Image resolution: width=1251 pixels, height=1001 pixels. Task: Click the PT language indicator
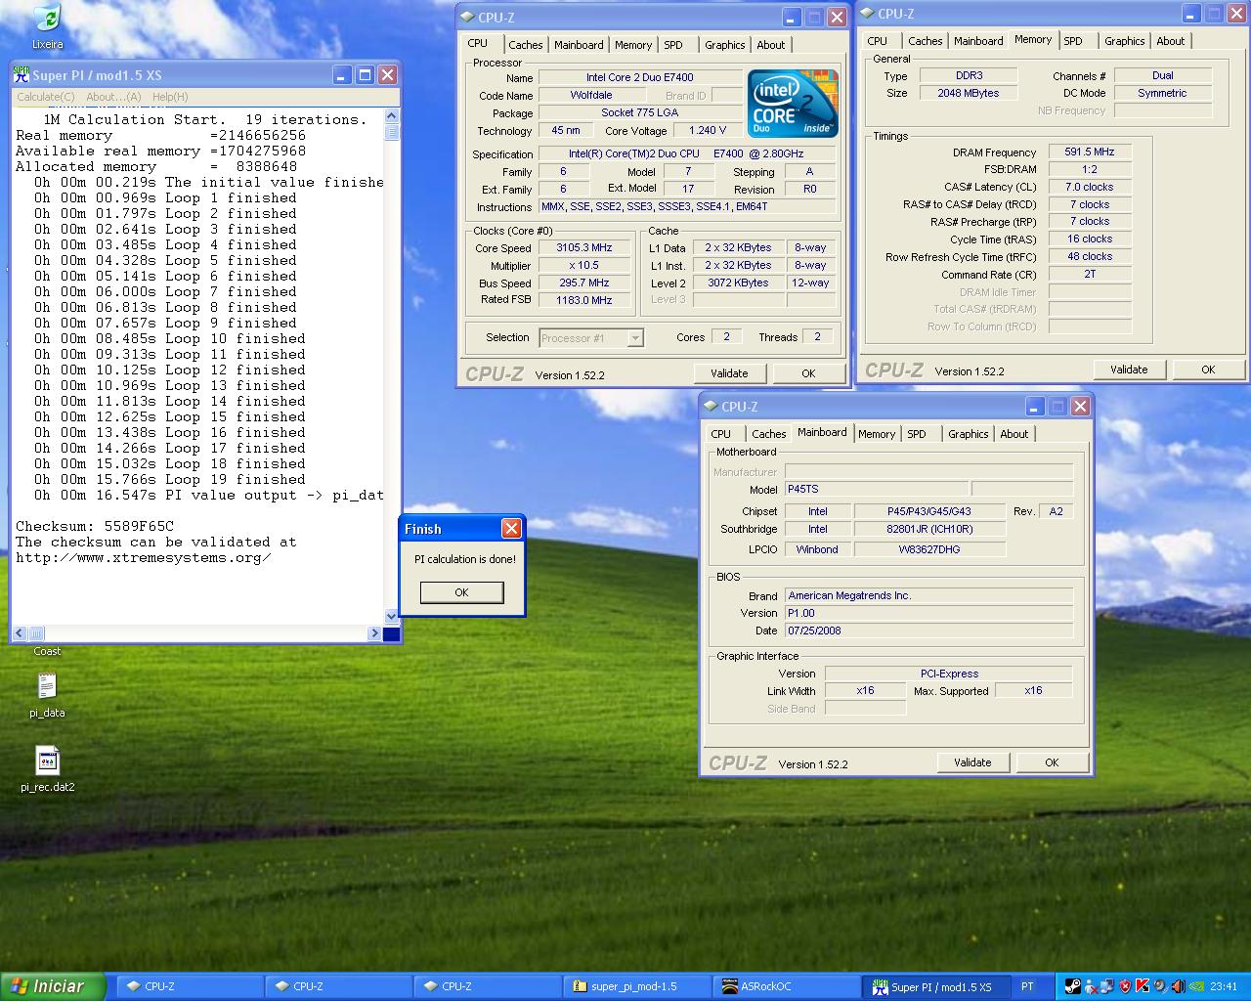click(1027, 986)
